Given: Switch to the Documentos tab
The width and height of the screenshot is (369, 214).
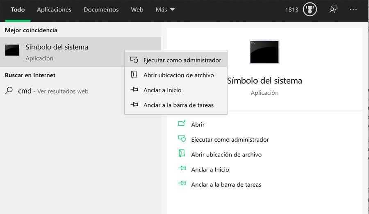Looking at the screenshot, I should 101,9.
